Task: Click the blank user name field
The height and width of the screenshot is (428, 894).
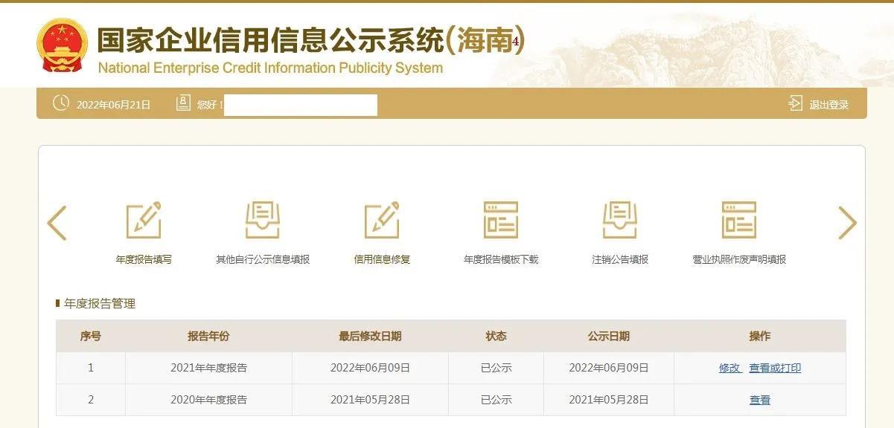Action: click(x=301, y=105)
